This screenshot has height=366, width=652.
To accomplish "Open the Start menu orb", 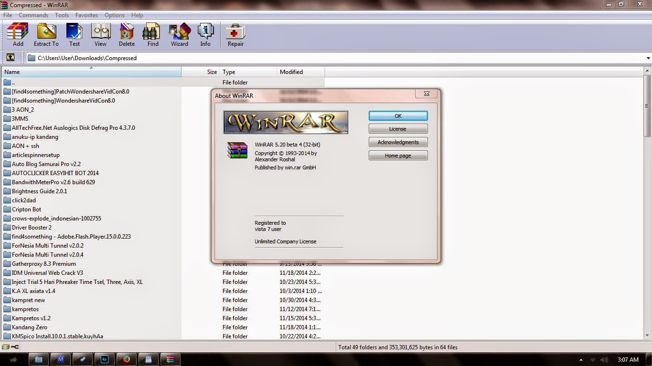I will pyautogui.click(x=13, y=359).
